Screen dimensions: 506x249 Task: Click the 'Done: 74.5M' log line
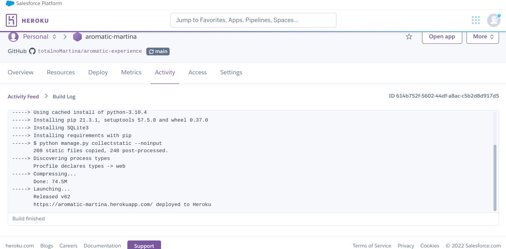tap(50, 181)
